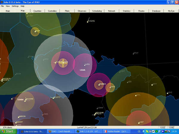Click the CS language indicator in taskbar
The height and width of the screenshot is (134, 179).
139,132
